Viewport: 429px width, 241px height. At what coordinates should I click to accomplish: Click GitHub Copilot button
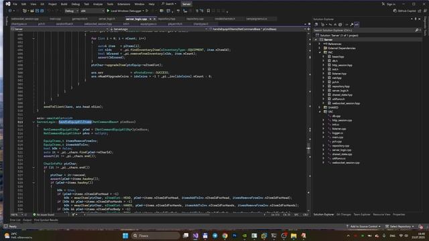pos(404,11)
